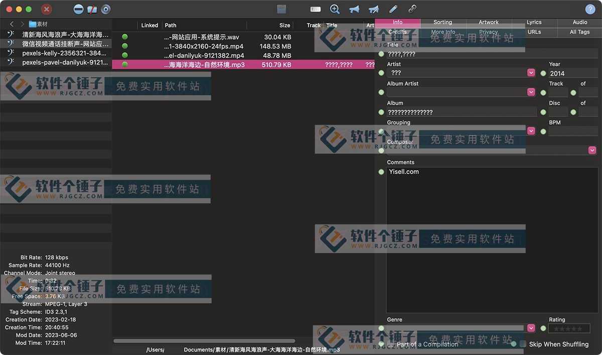Select the 系统提示.wav row in file list
This screenshot has height=355, width=602.
click(x=243, y=37)
